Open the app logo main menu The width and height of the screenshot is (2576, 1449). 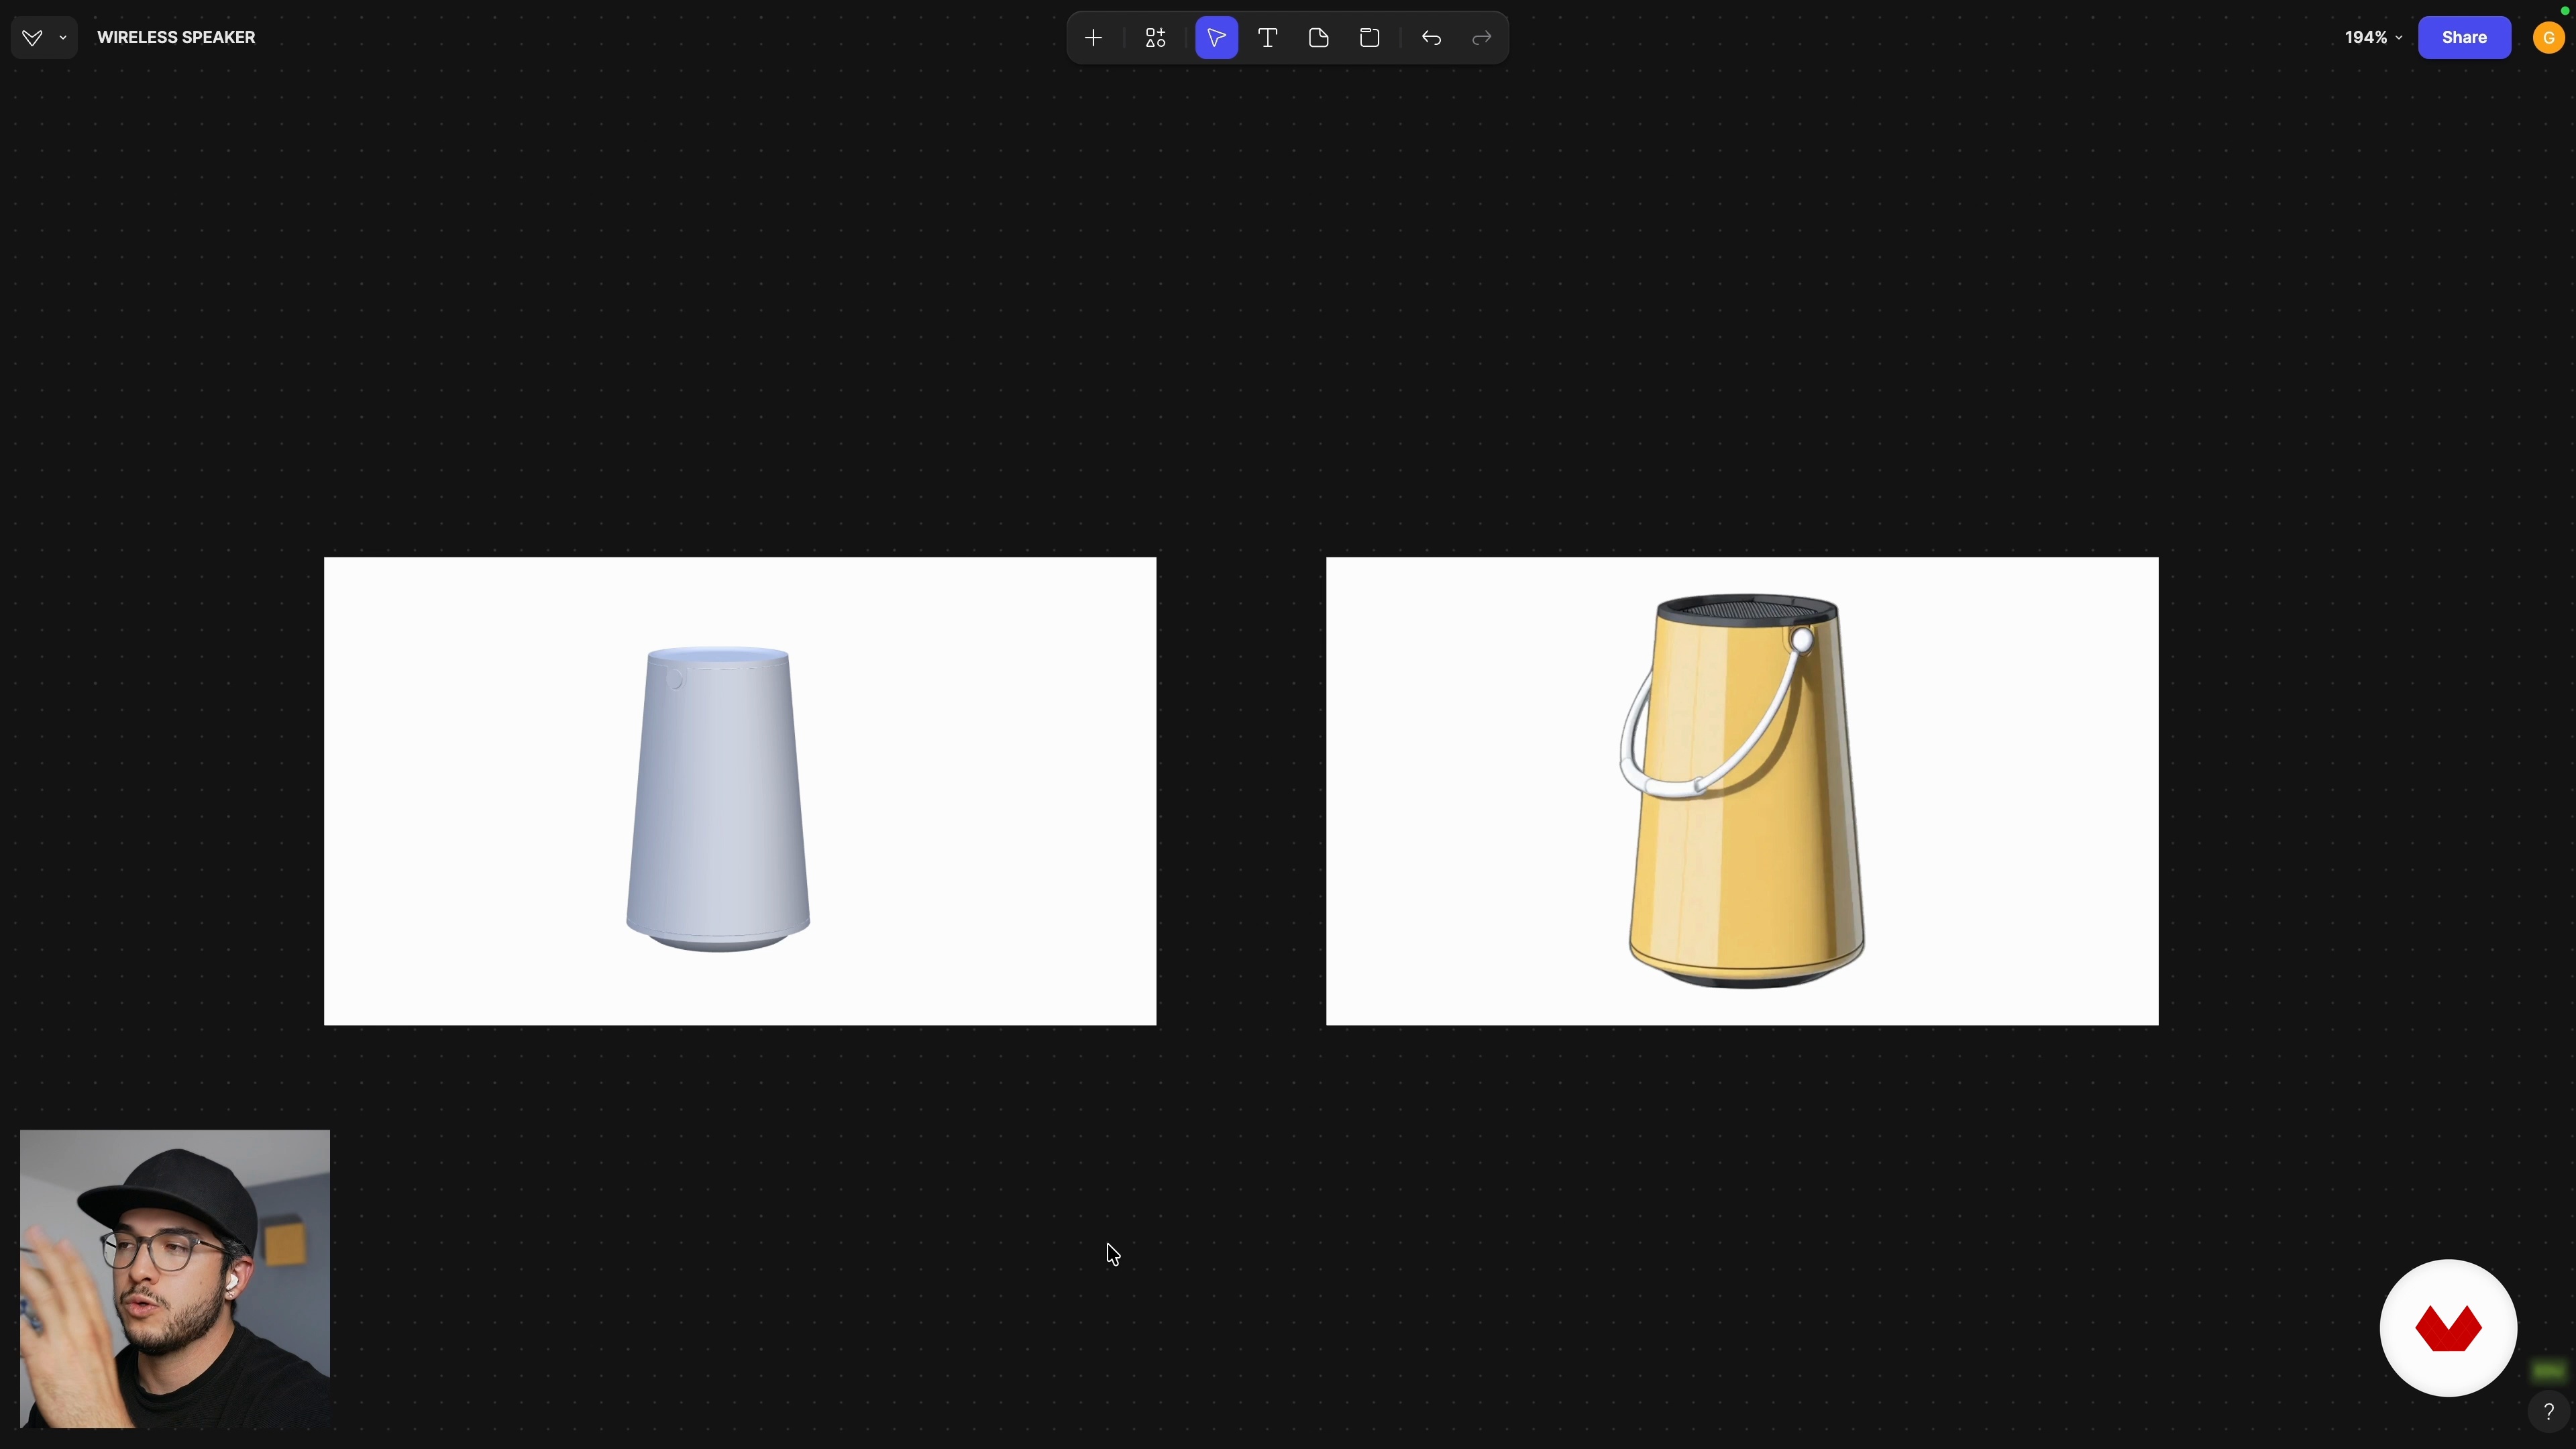click(32, 38)
